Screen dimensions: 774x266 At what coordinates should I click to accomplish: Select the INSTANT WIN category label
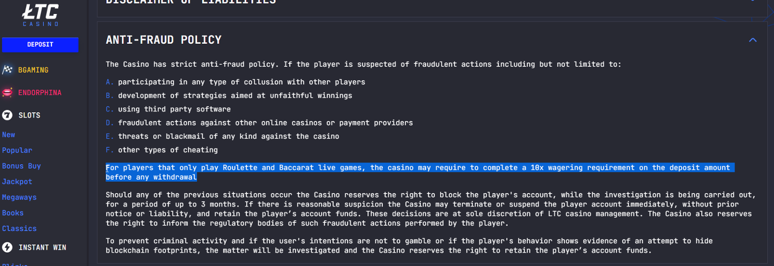pos(42,247)
